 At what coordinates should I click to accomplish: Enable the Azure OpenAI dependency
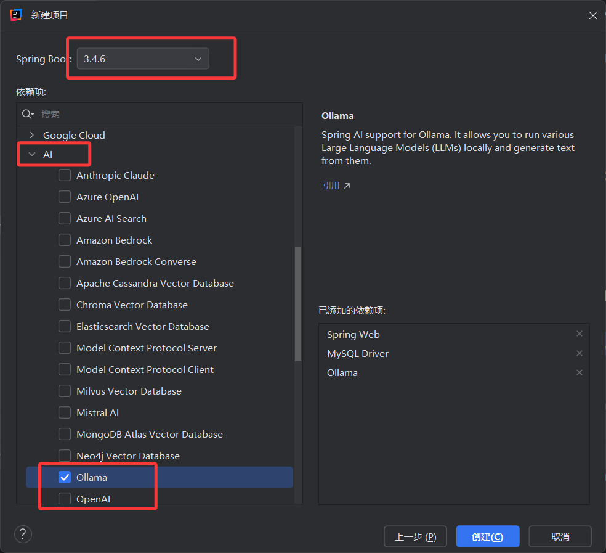pos(65,197)
